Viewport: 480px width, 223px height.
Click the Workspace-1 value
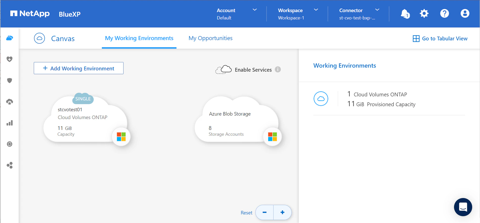(x=291, y=18)
